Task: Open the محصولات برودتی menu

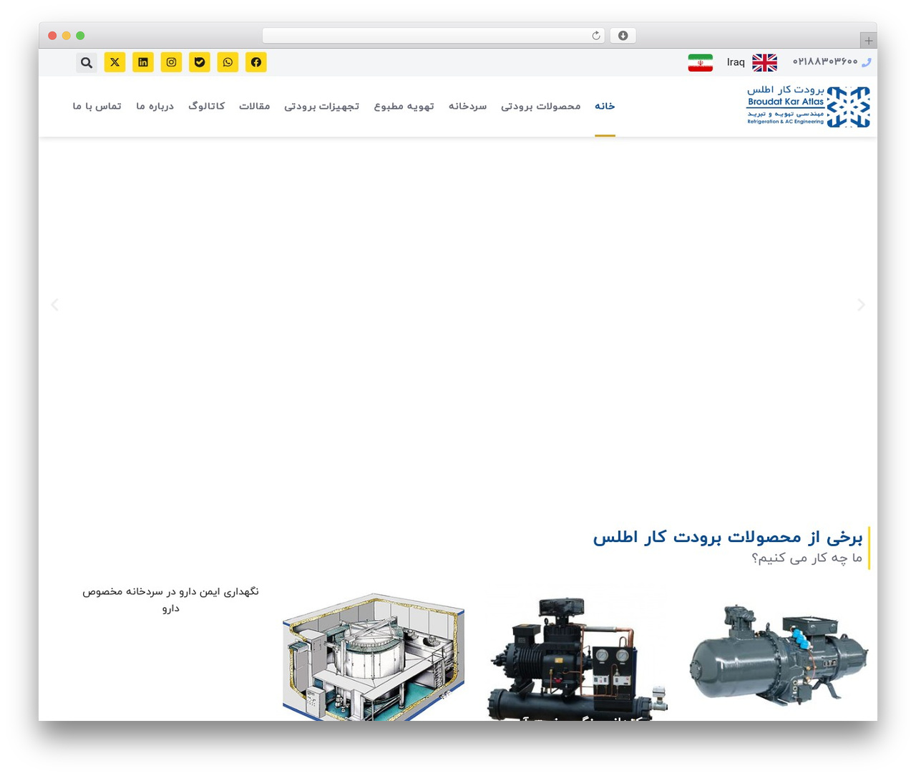Action: [x=540, y=106]
